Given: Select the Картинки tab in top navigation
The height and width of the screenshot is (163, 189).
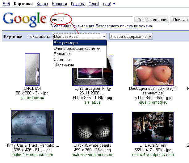Looking at the screenshot, I should [x=23, y=4].
